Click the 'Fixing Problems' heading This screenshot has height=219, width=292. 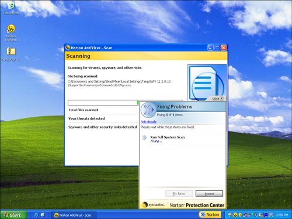pos(175,107)
